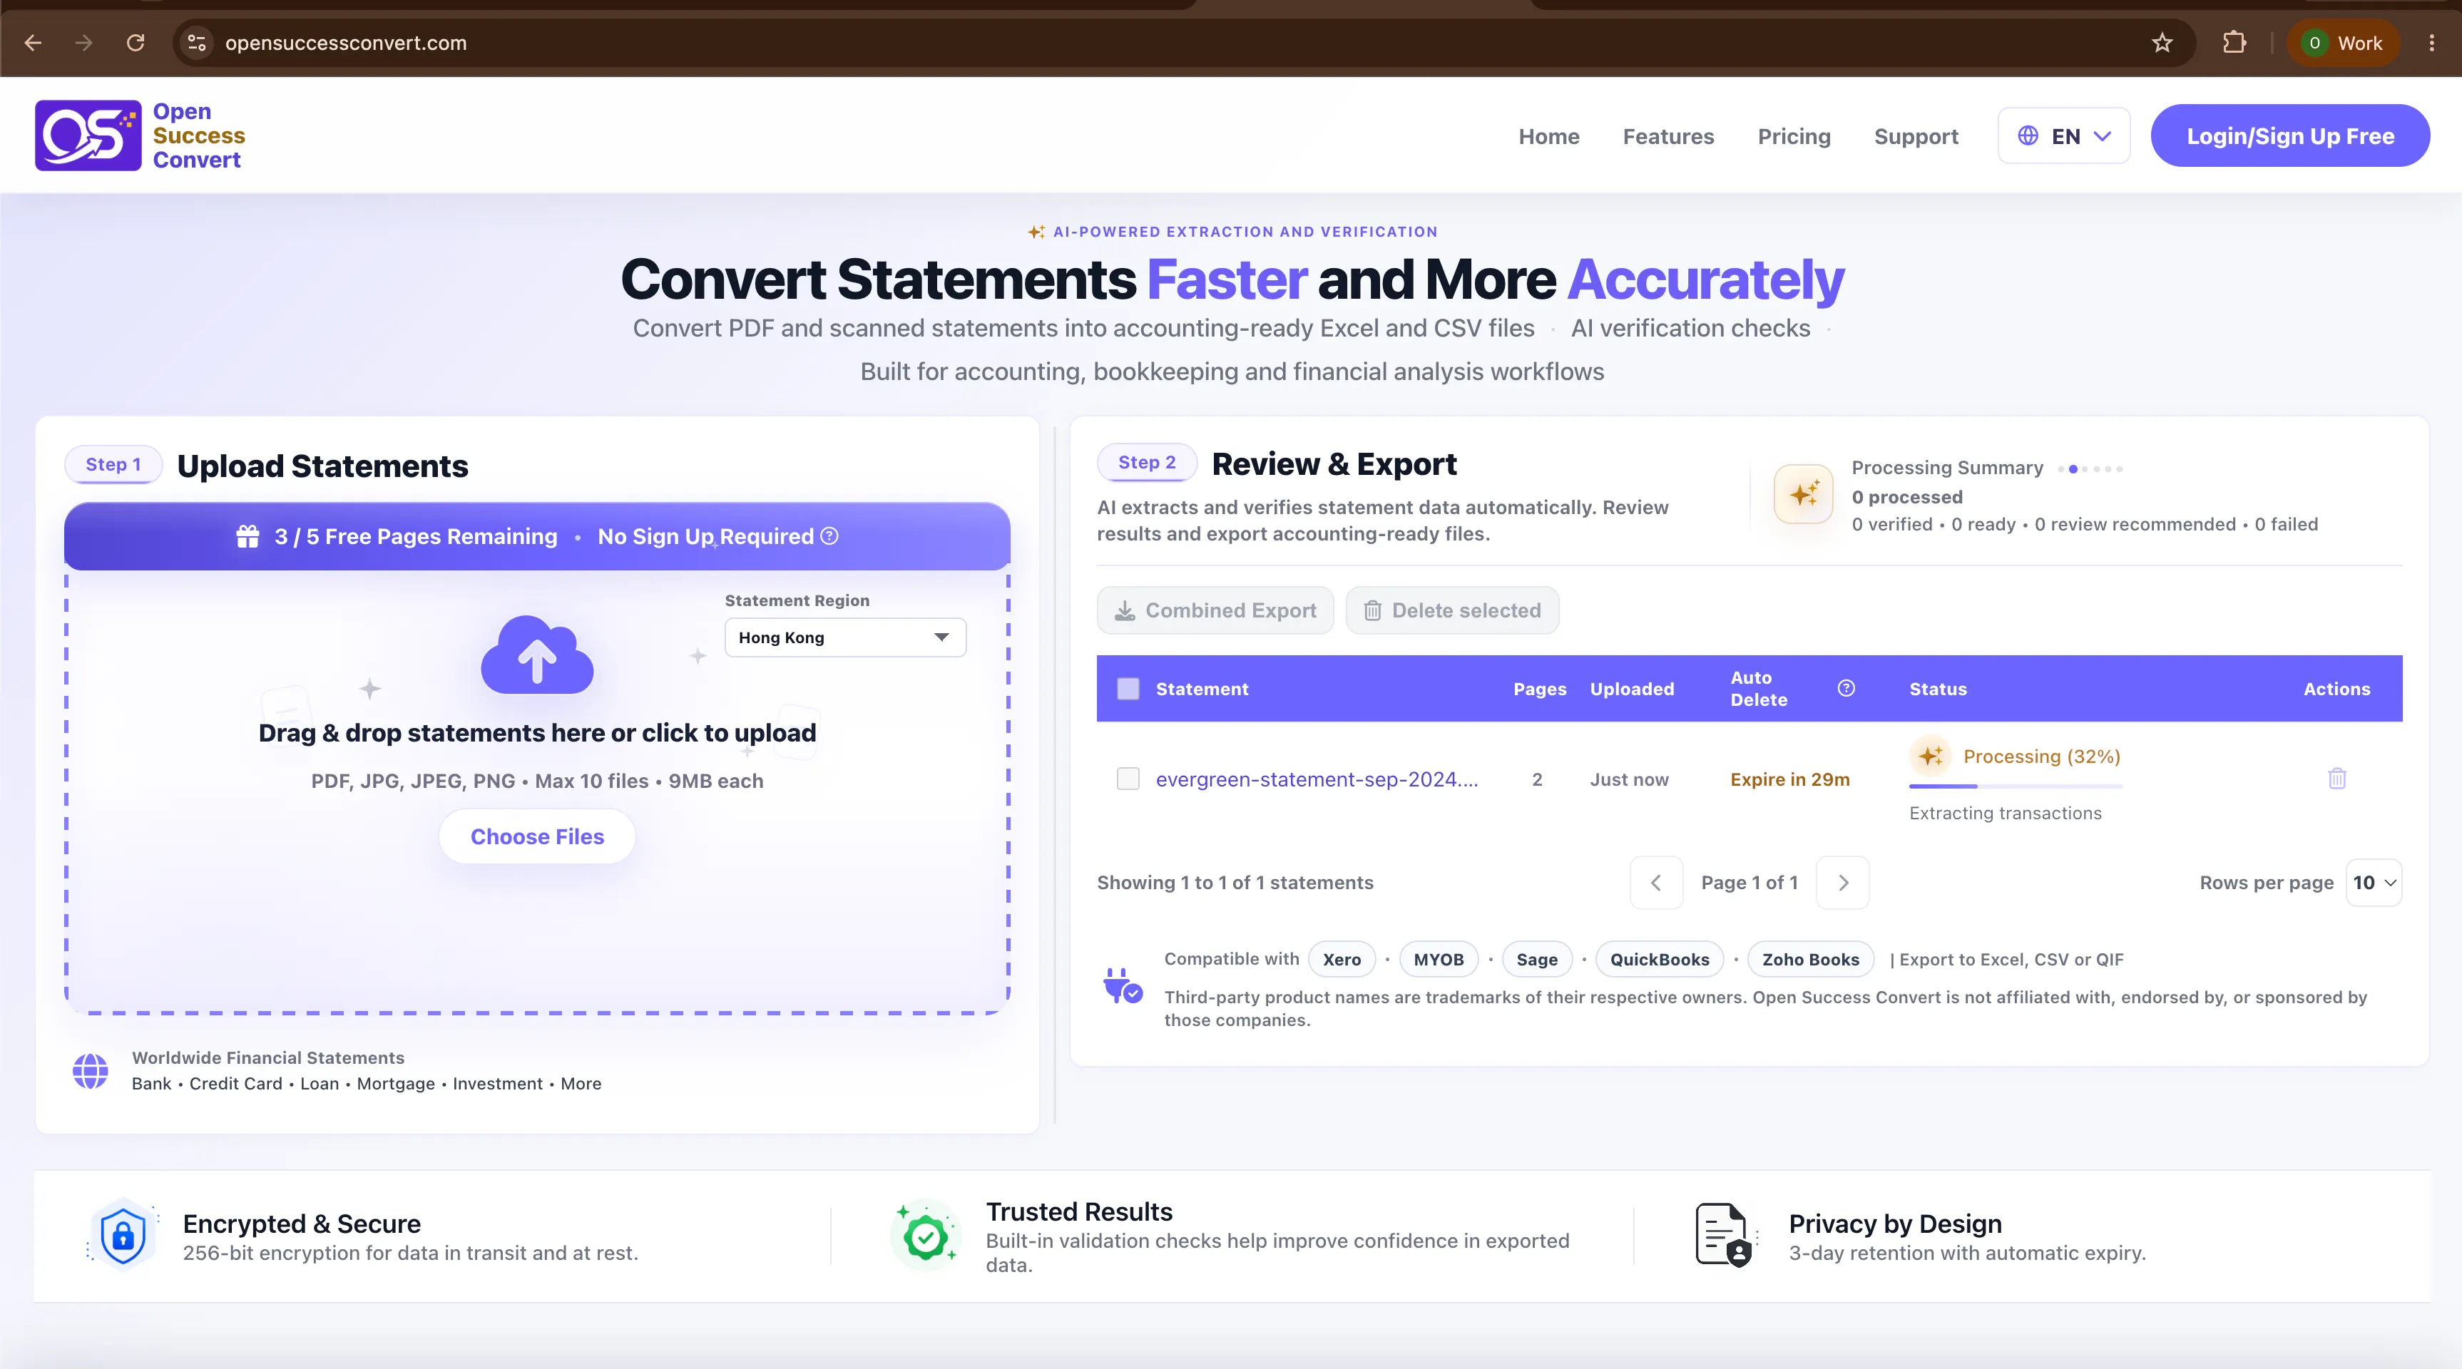Click the Step 2 badge

[1146, 462]
